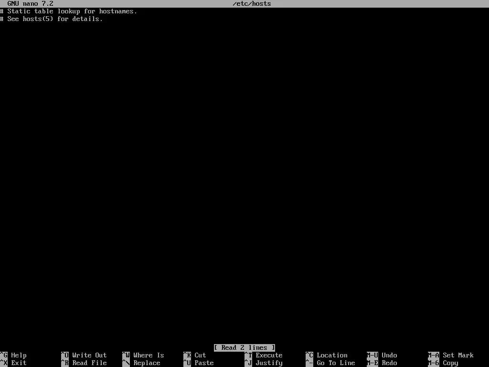The image size is (489, 367).
Task: Click the Execute shortcut label
Action: (x=269, y=355)
